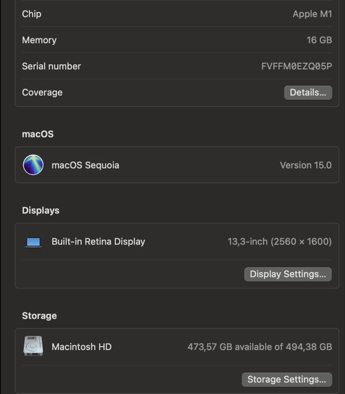This screenshot has height=394, width=345.
Task: Open Storage Settings
Action: 286,379
